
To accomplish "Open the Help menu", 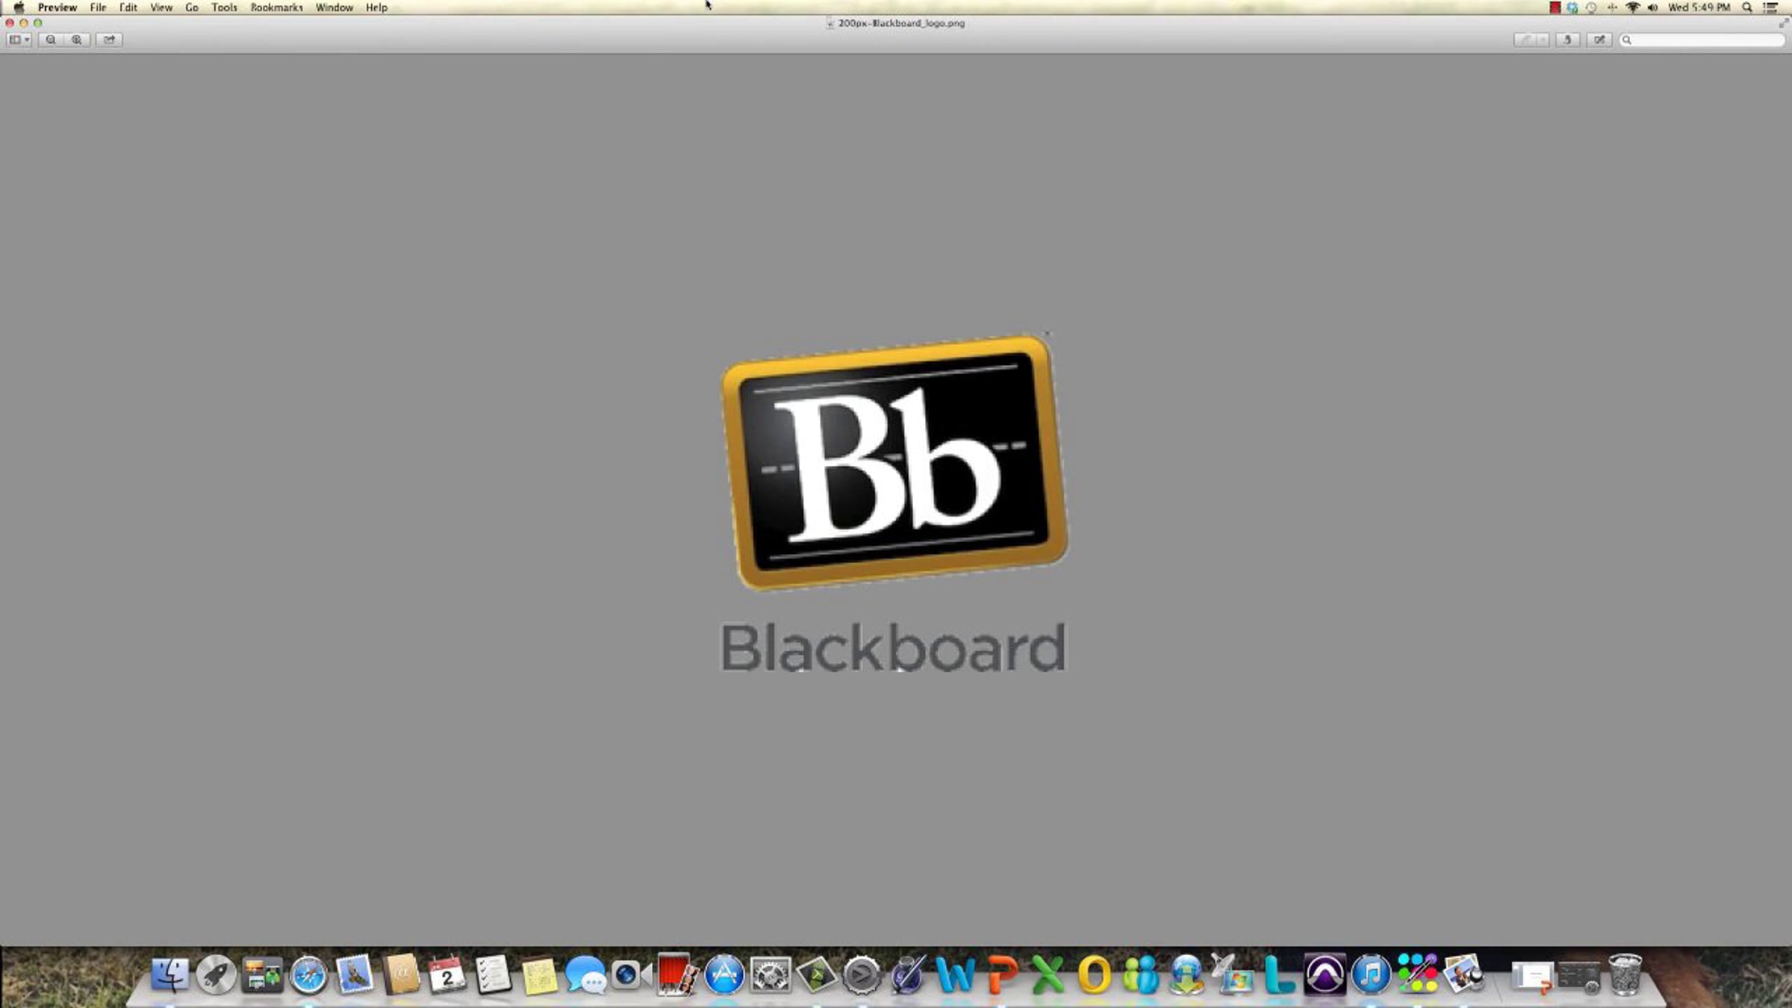I will (376, 7).
